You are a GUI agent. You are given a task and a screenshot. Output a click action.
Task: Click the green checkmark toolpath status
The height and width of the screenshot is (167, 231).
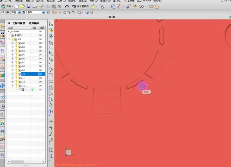(x=33, y=89)
